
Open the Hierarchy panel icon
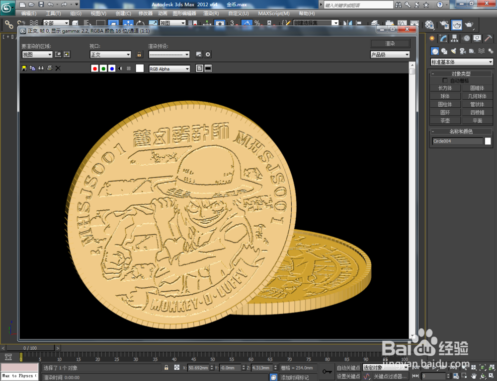click(x=455, y=38)
